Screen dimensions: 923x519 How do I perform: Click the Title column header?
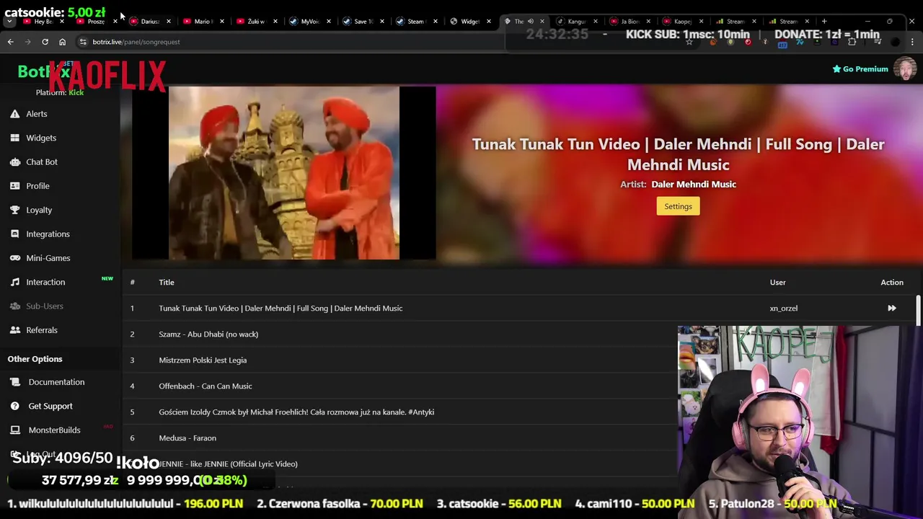pyautogui.click(x=167, y=283)
